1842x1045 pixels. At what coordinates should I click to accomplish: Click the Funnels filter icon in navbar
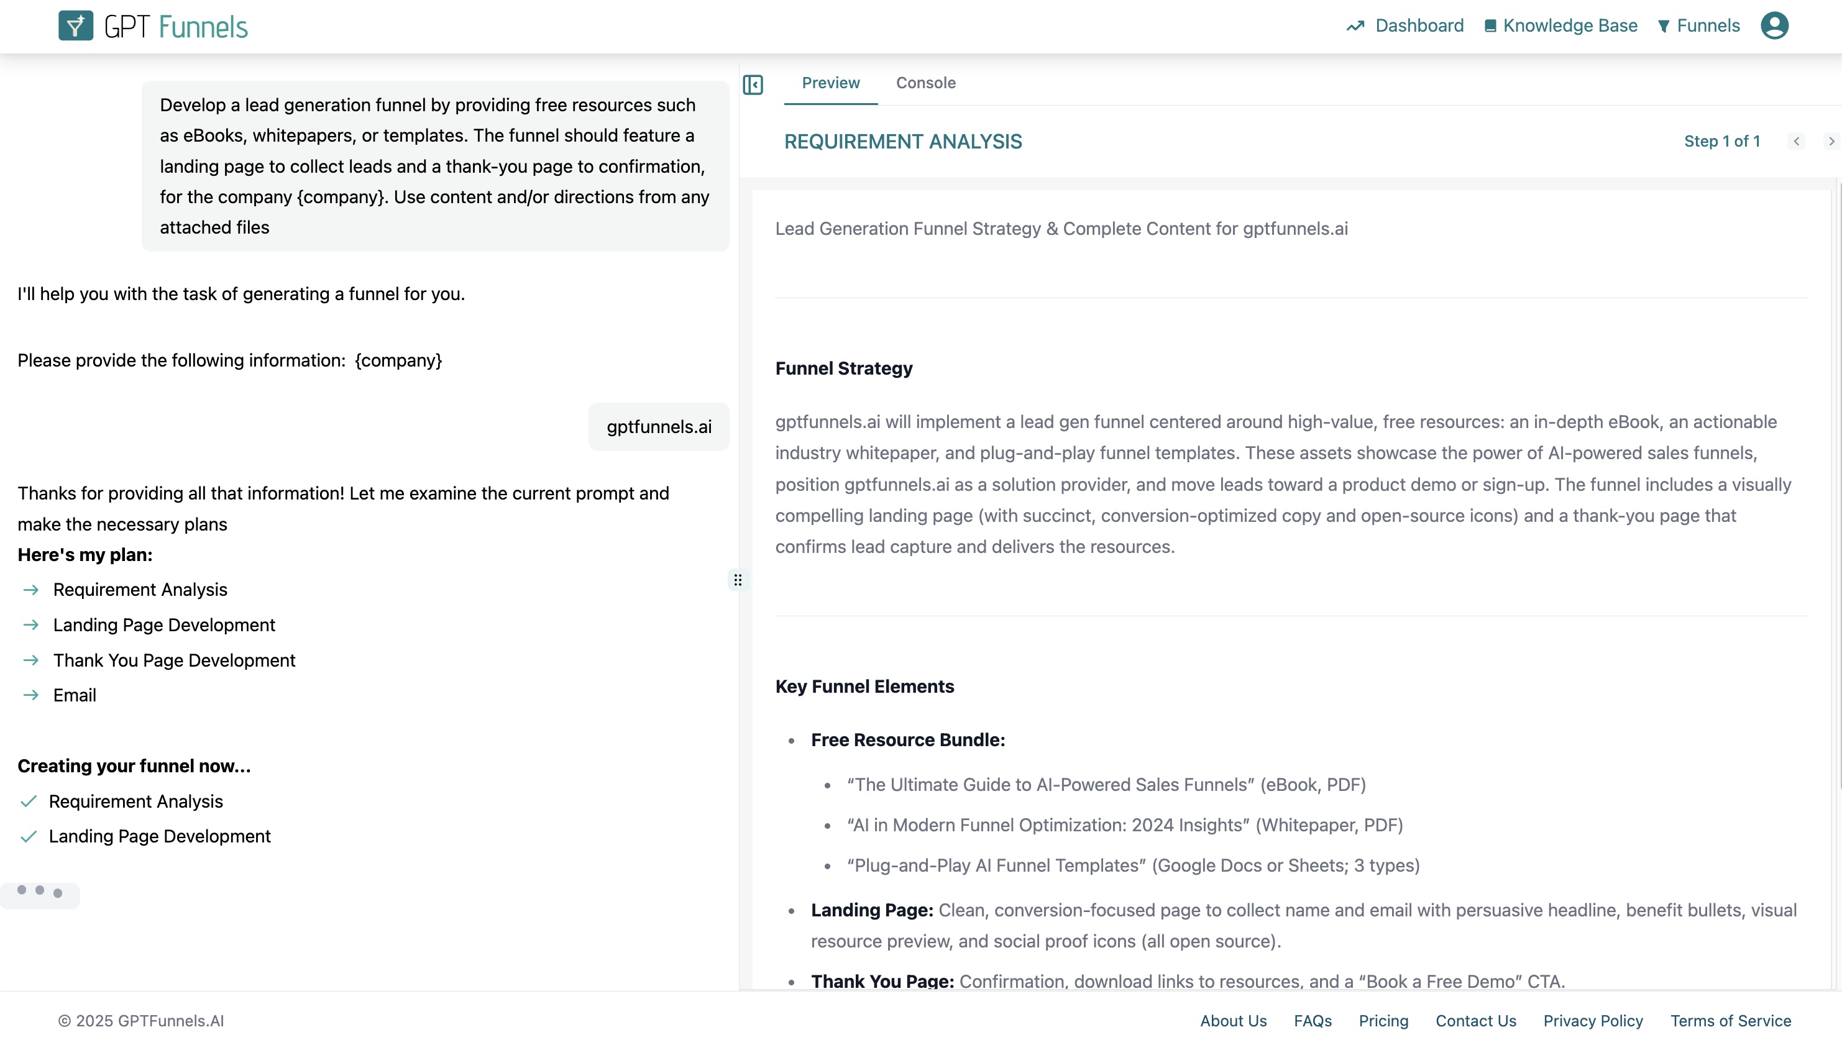[x=1663, y=27]
